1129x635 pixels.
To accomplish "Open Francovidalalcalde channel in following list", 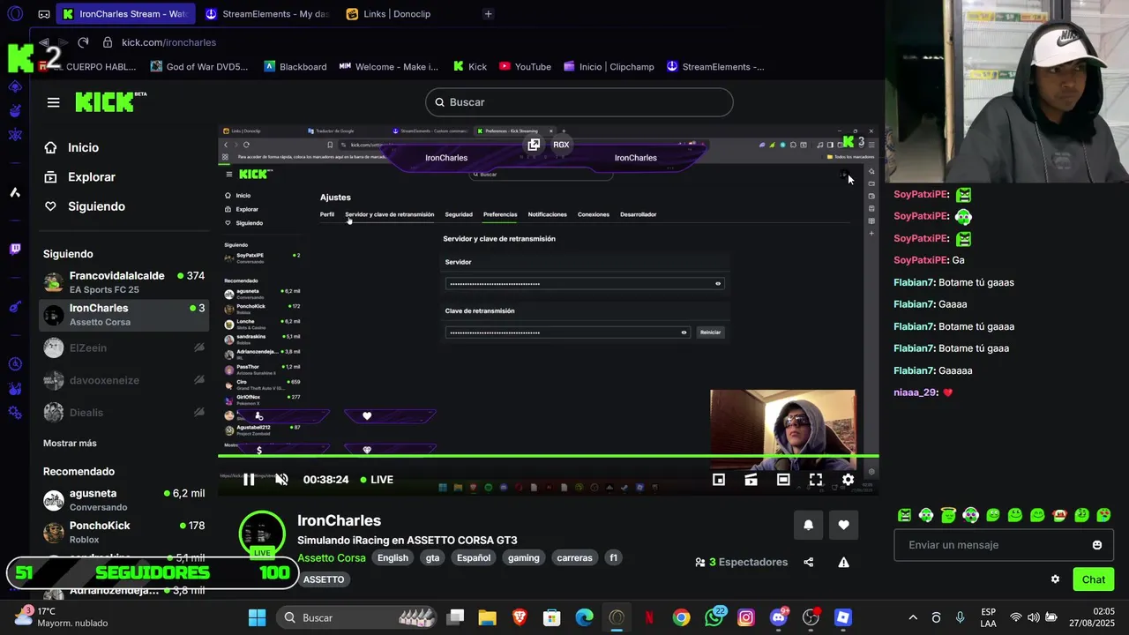I will [x=123, y=282].
